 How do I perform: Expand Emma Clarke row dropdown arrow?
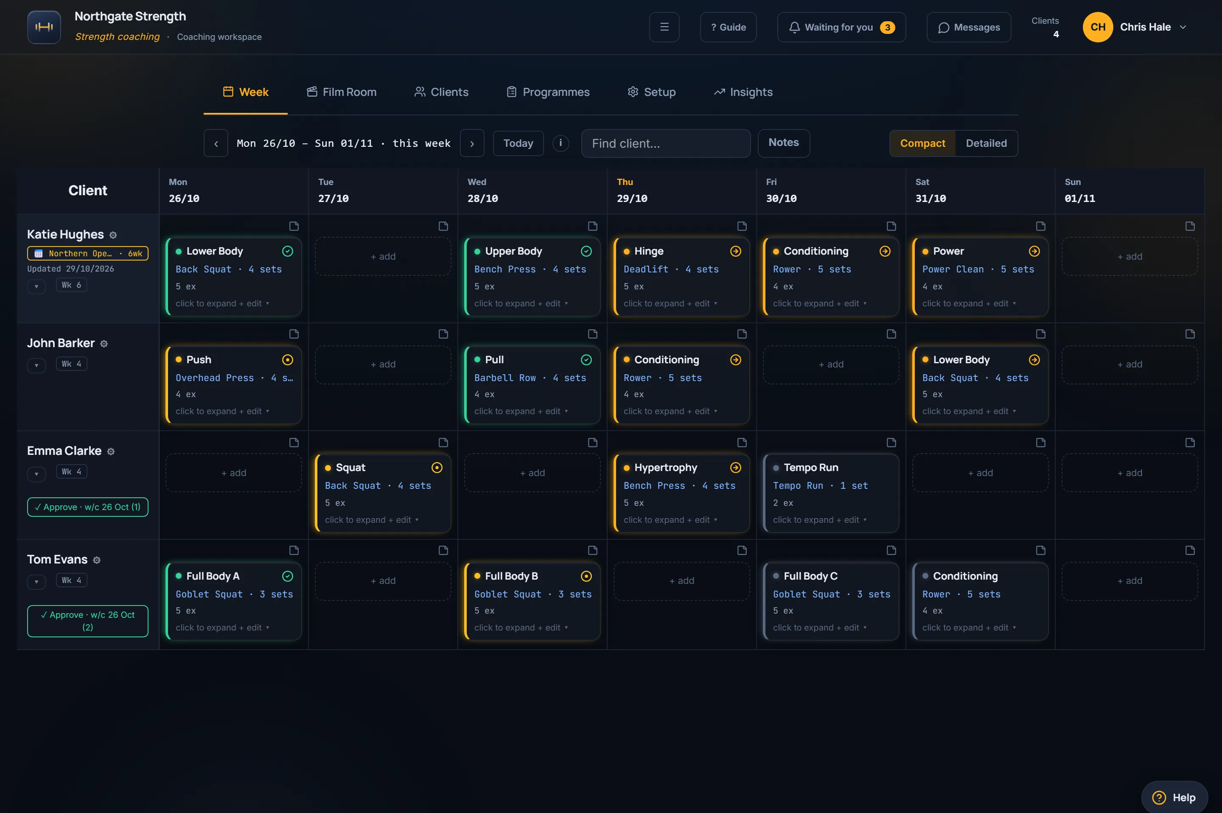[x=36, y=474]
